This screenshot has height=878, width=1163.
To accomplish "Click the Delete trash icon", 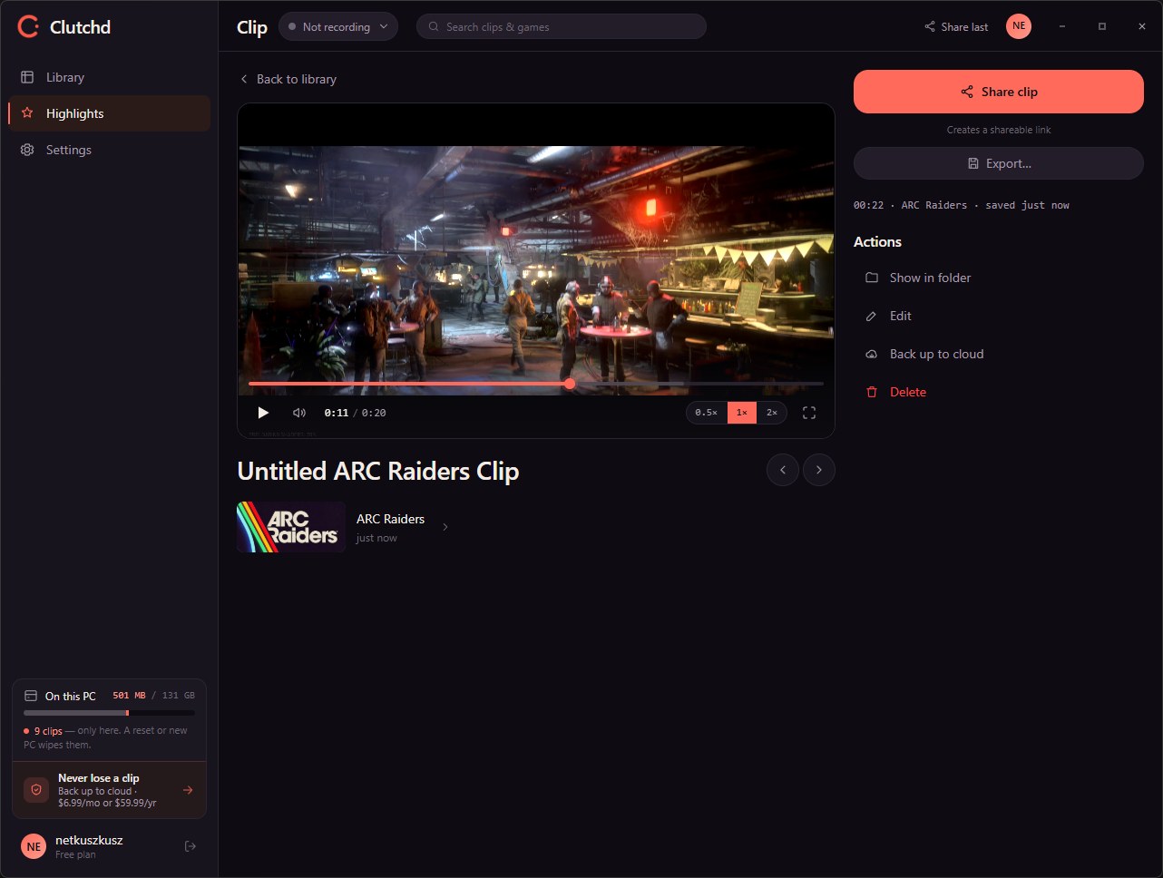I will 872,392.
